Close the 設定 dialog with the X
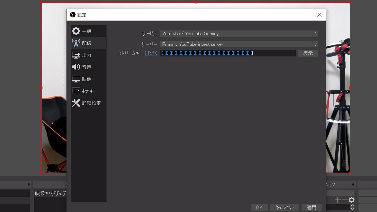 coord(319,15)
